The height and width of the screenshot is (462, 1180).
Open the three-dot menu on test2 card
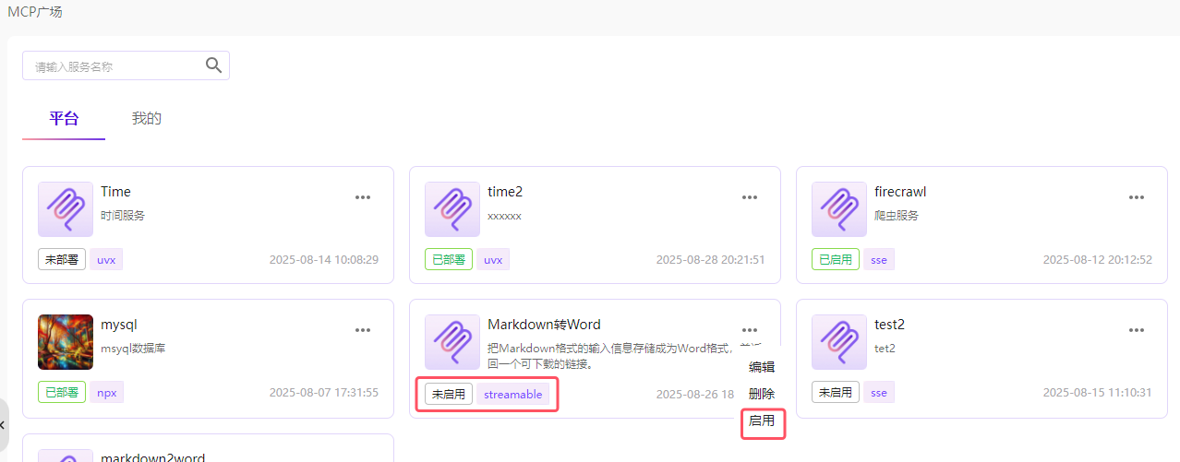point(1137,330)
